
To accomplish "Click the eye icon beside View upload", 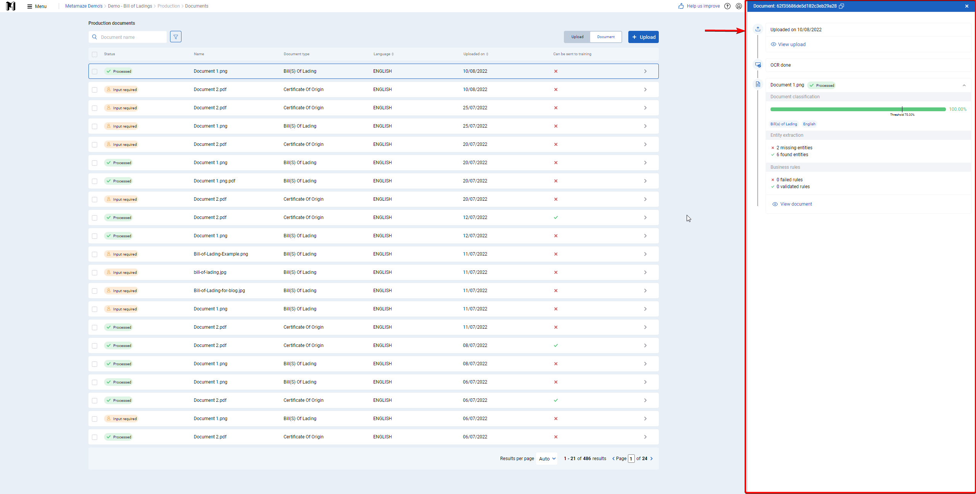I will [x=774, y=45].
